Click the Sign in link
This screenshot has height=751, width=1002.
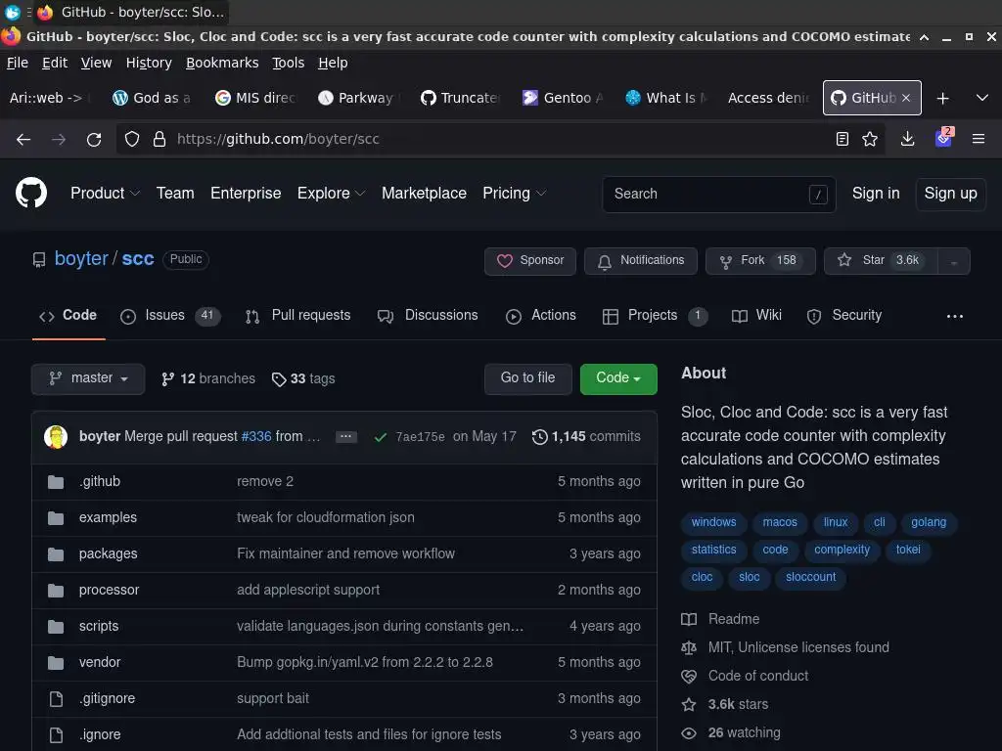tap(876, 194)
